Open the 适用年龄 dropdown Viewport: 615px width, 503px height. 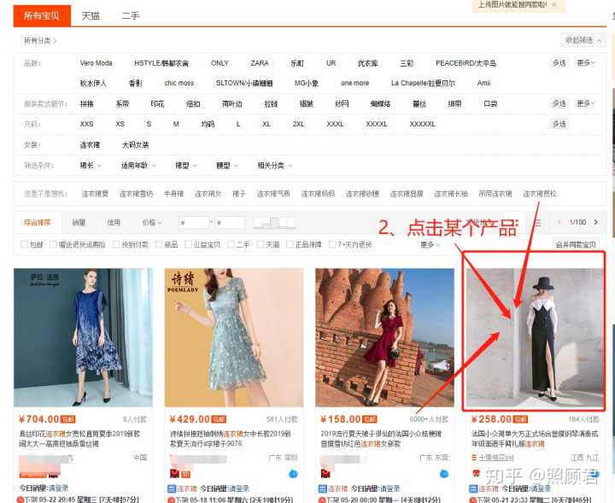138,166
